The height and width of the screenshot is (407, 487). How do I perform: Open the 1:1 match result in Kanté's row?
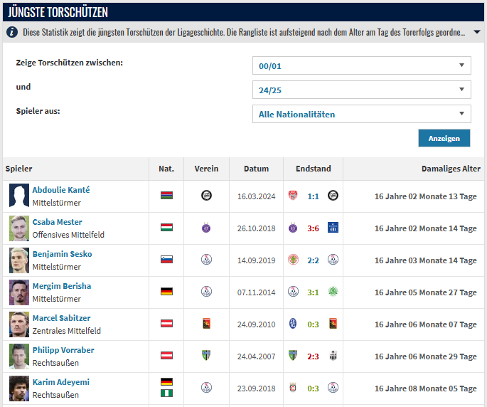click(313, 196)
